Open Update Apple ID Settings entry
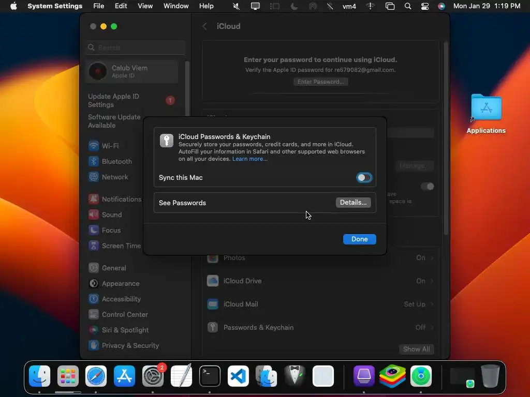530x397 pixels. (131, 100)
